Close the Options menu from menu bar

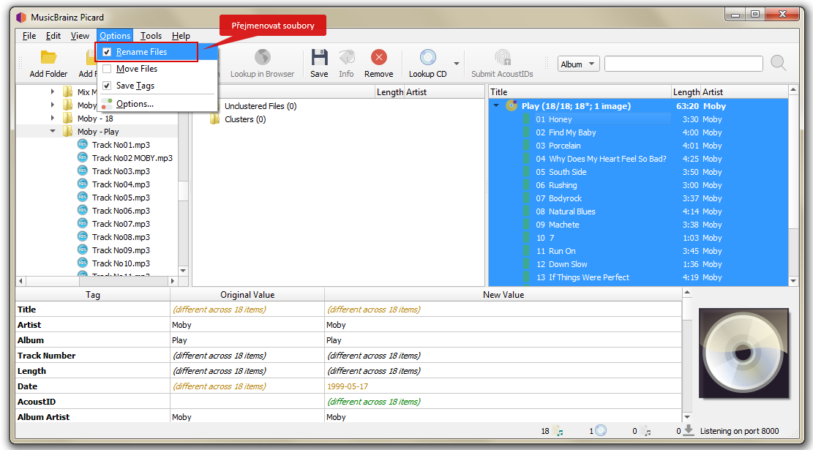[115, 36]
